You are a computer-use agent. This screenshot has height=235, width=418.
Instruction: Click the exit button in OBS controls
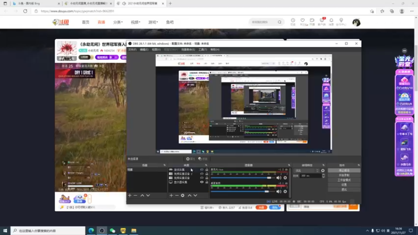click(344, 190)
